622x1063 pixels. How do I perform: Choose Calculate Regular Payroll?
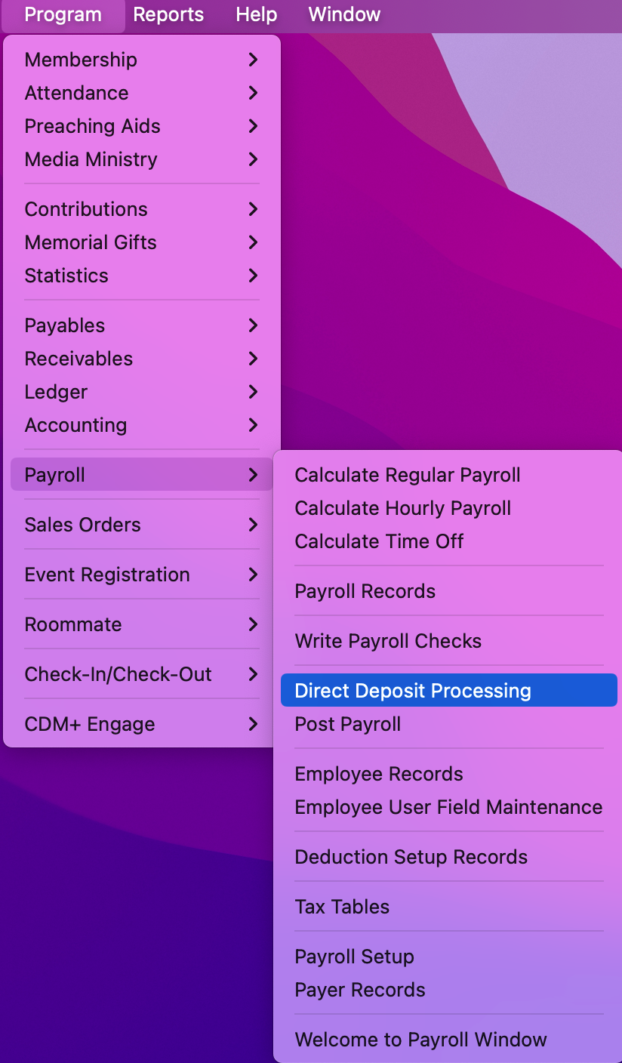[x=408, y=475]
